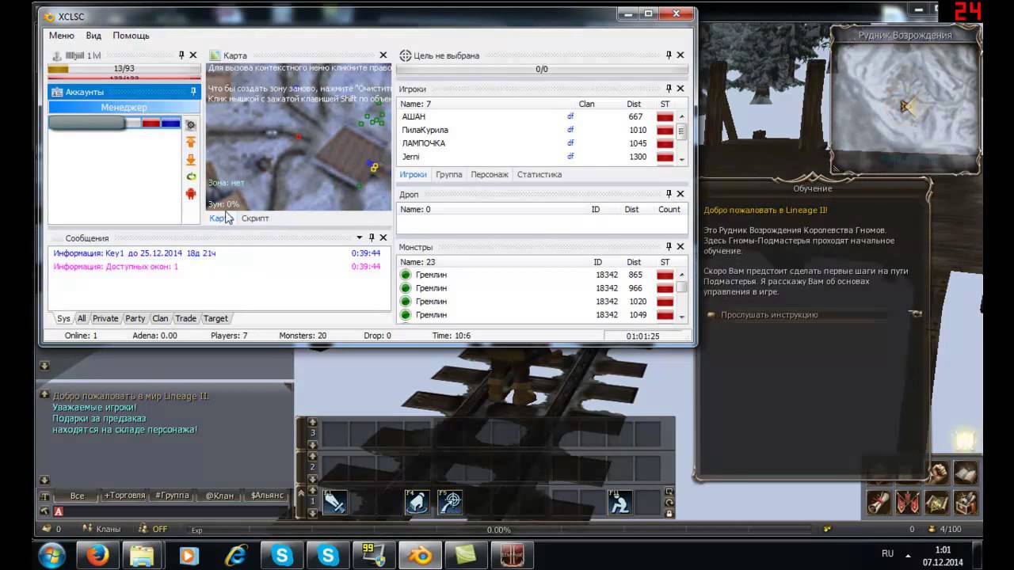Pin the Сообщения panel
Viewport: 1014px width, 570px height.
(x=372, y=237)
